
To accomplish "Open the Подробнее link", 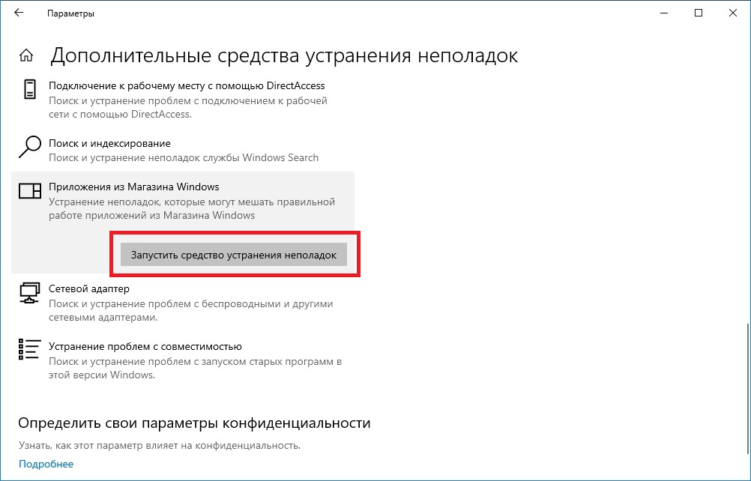I will point(46,464).
